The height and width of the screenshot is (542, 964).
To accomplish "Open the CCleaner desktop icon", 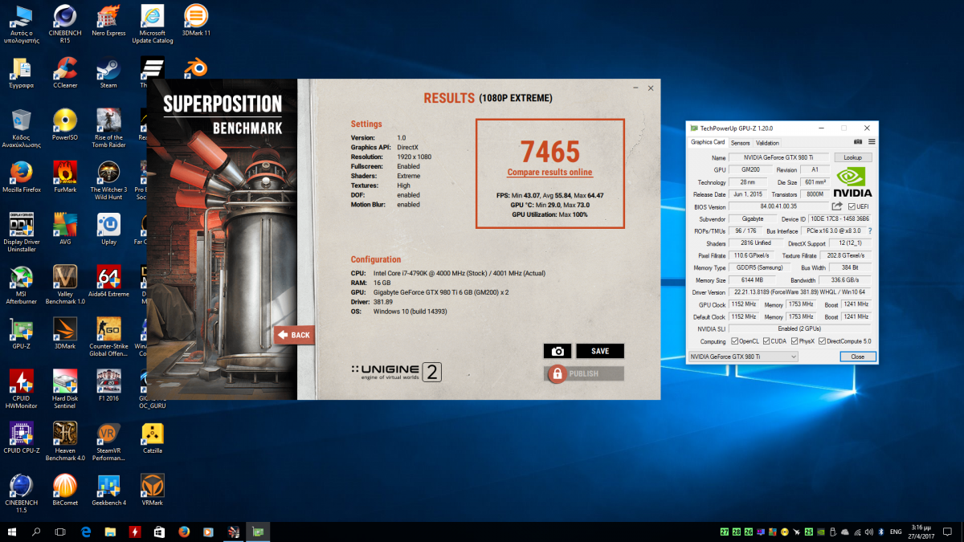I will (65, 73).
